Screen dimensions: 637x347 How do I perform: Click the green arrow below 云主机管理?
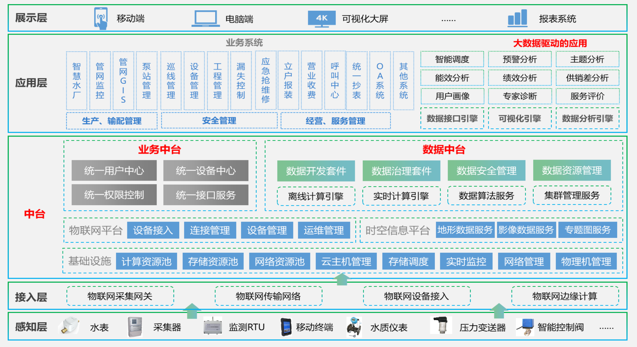342,279
